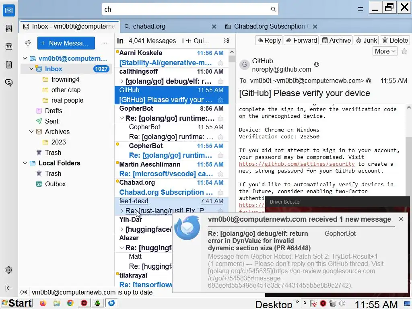Open the frowning4 folder
This screenshot has height=309, width=412.
click(66, 79)
